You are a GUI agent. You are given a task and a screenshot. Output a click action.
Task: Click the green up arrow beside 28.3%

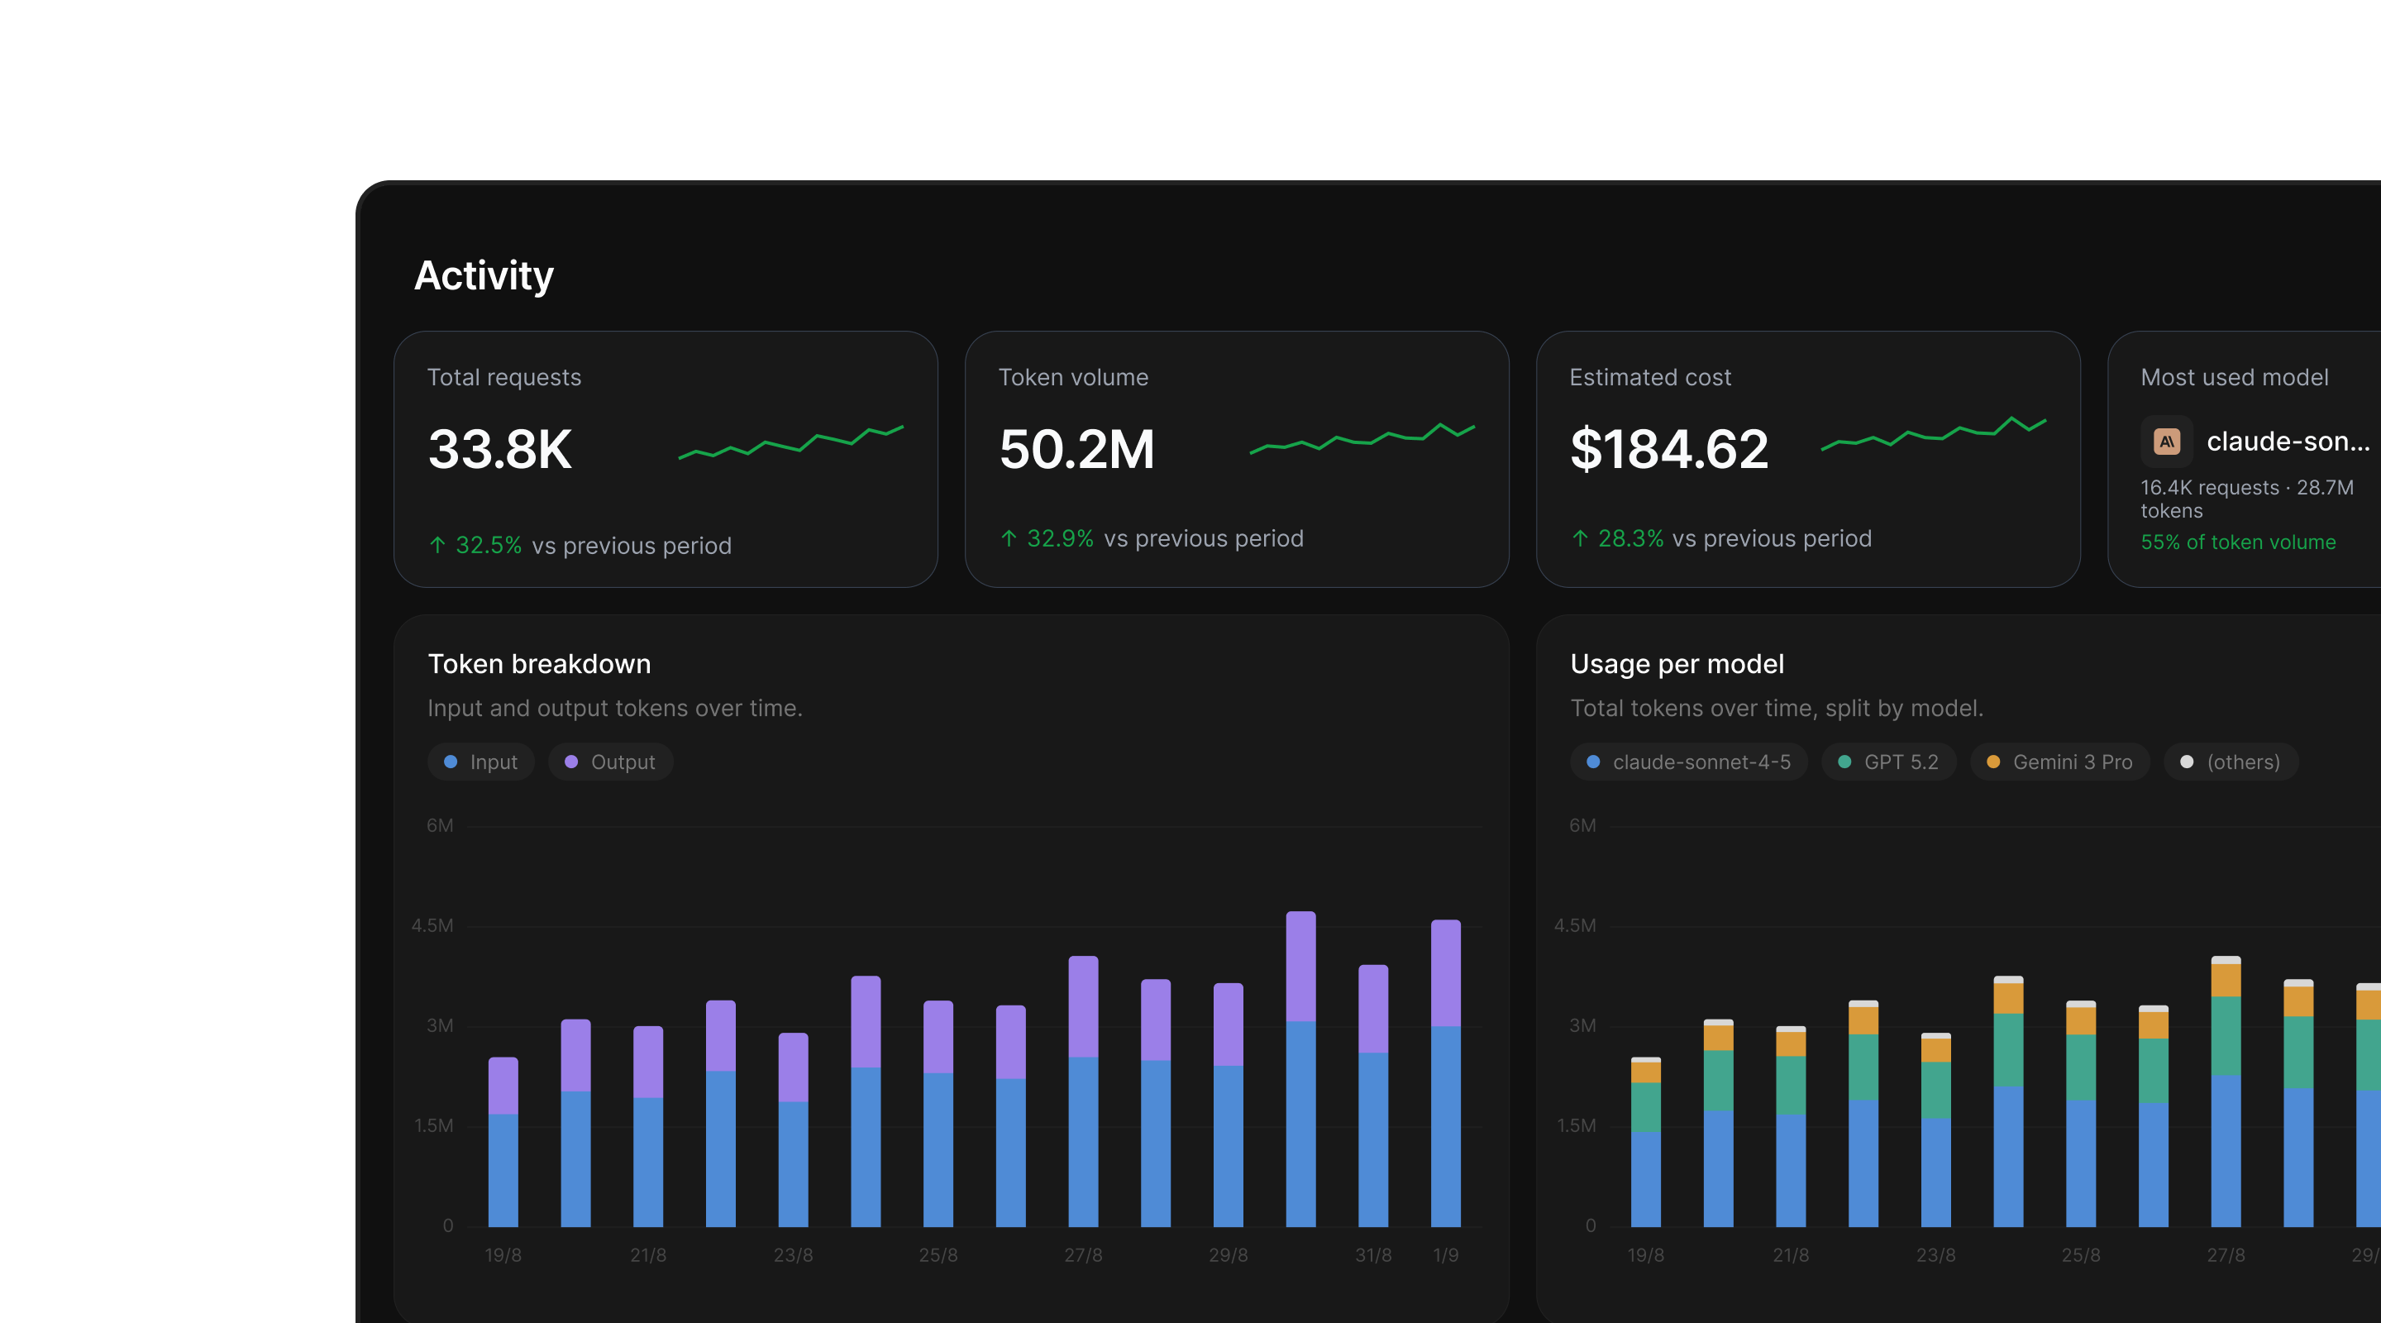tap(1581, 538)
